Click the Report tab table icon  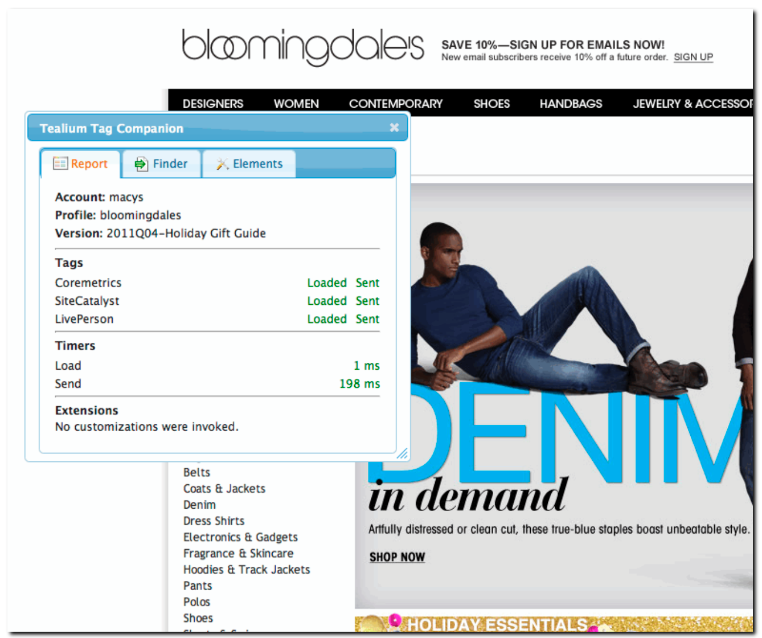[60, 163]
